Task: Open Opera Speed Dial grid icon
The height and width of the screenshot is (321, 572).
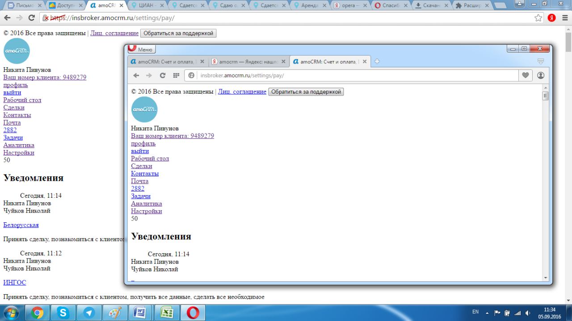Action: click(x=176, y=75)
